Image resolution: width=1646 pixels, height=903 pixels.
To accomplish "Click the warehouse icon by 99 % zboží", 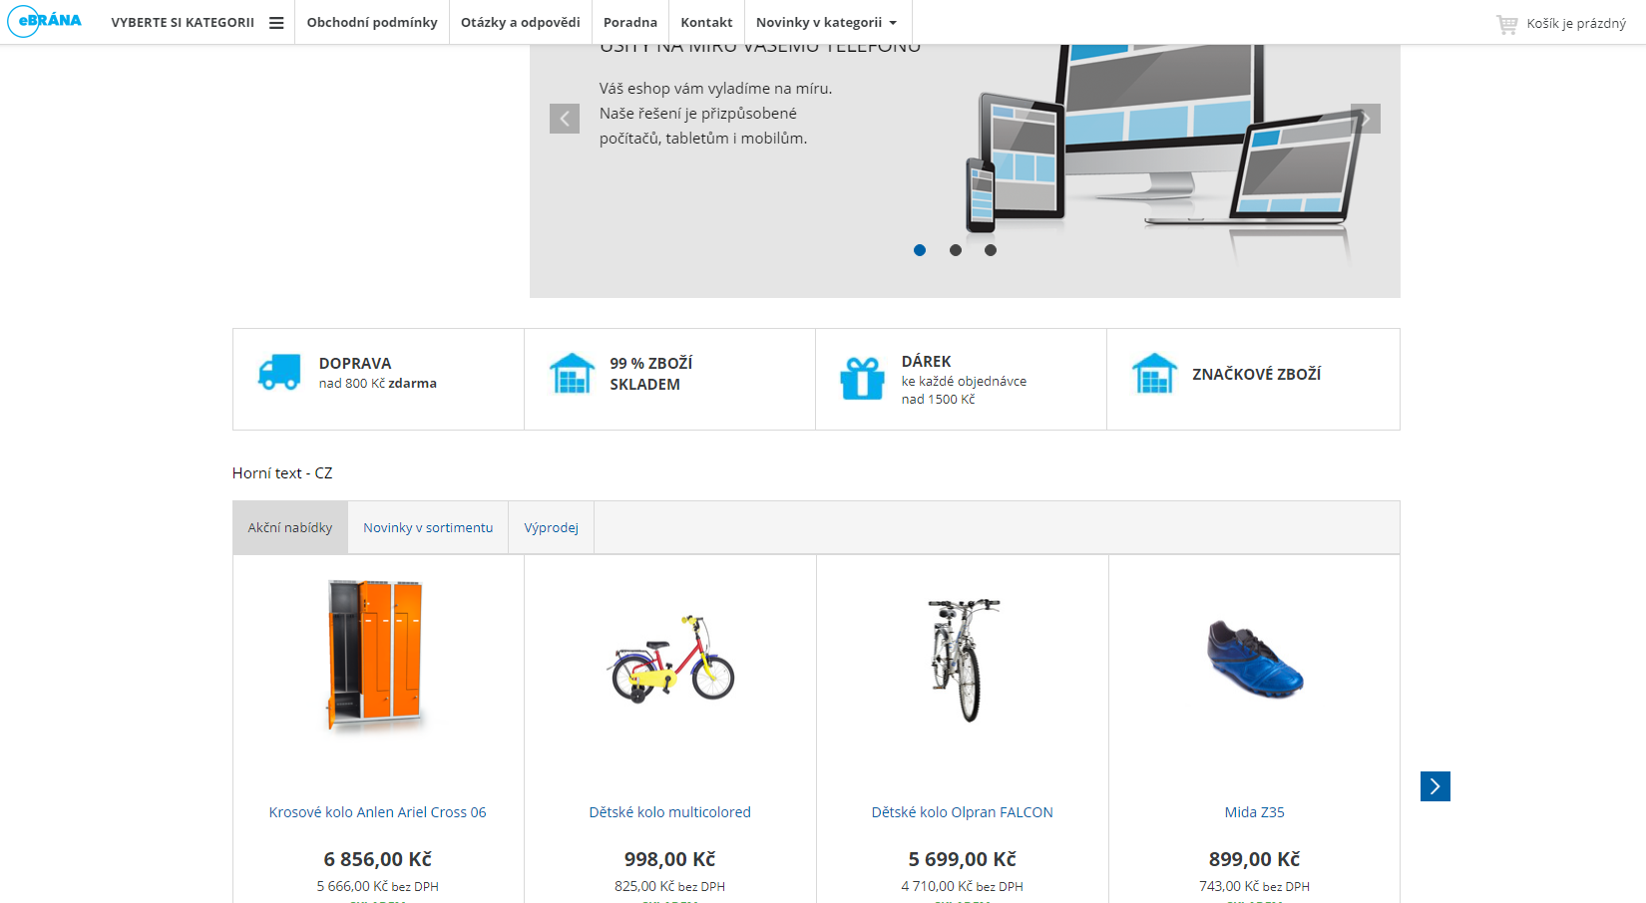I will tap(572, 374).
